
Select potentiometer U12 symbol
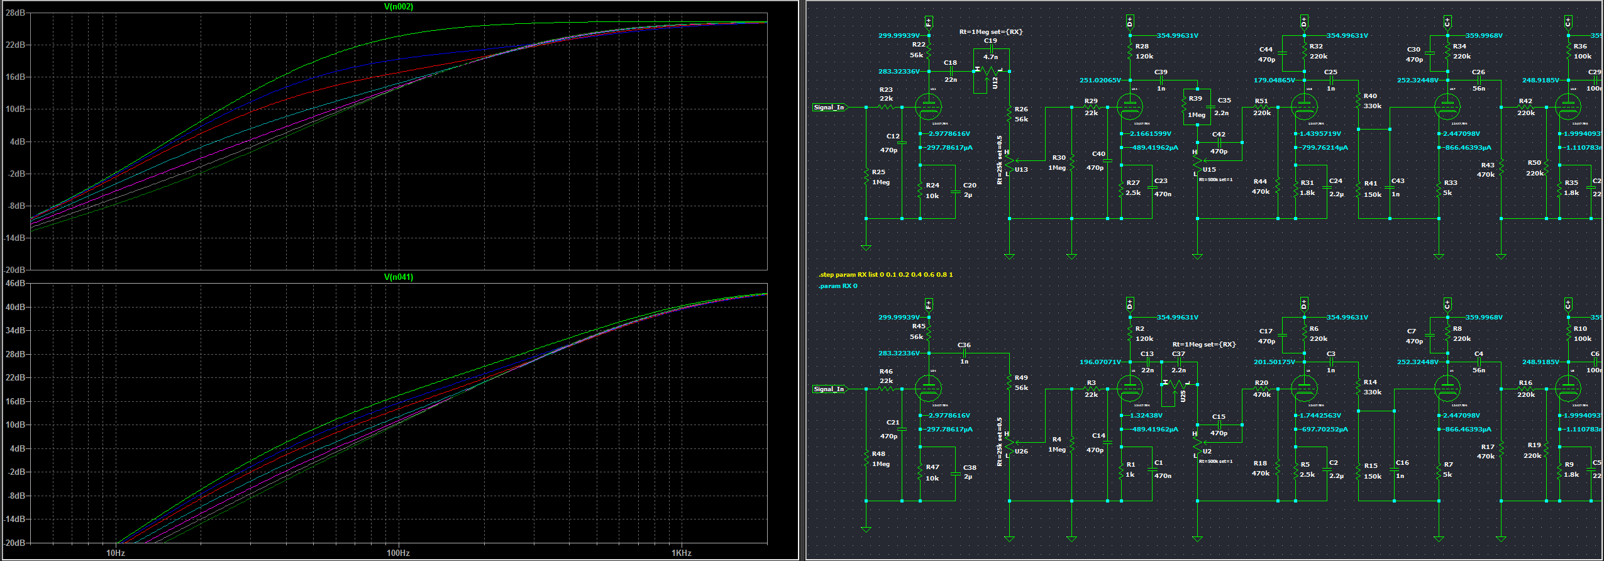990,72
